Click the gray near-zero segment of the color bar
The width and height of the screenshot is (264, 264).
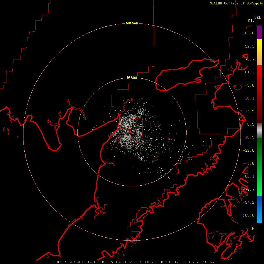[x=259, y=131]
